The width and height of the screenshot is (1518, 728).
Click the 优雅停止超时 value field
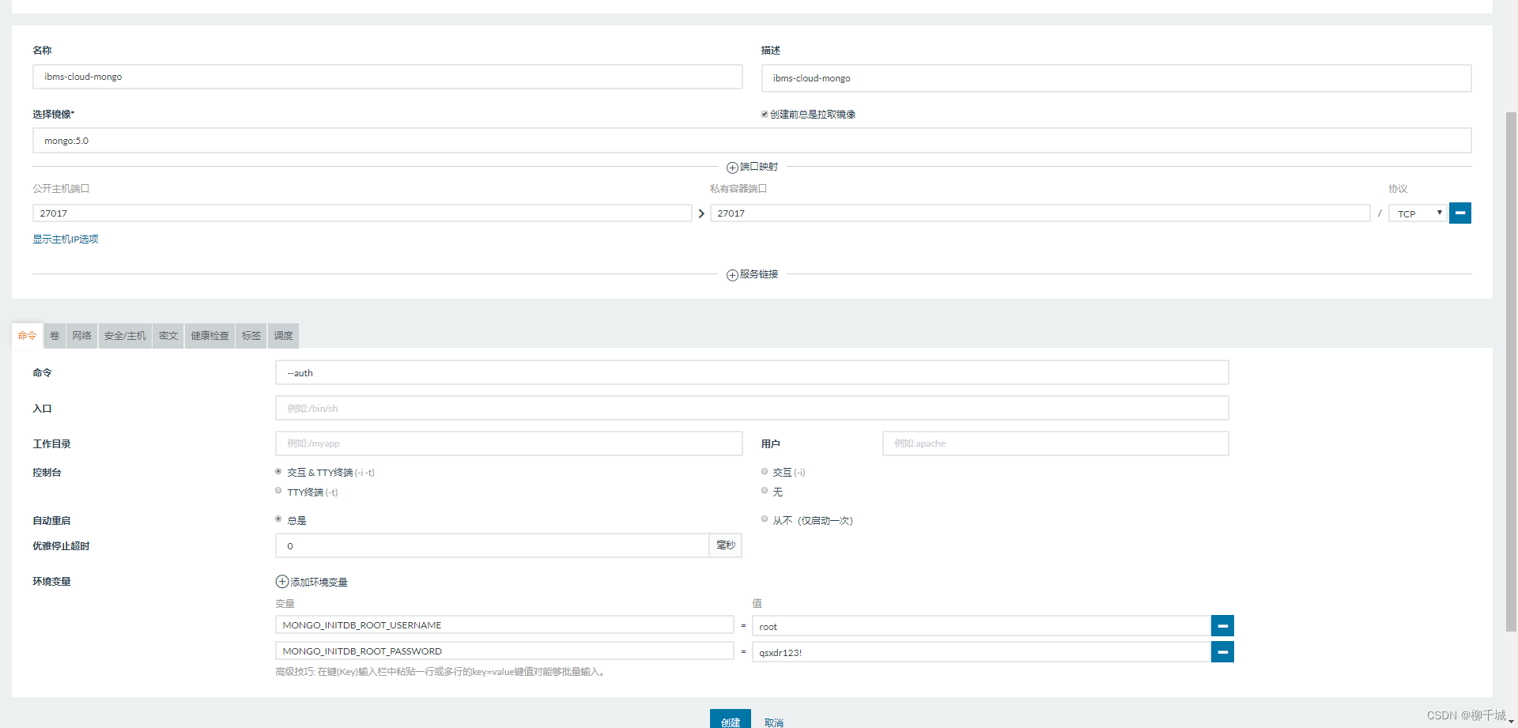(x=492, y=546)
